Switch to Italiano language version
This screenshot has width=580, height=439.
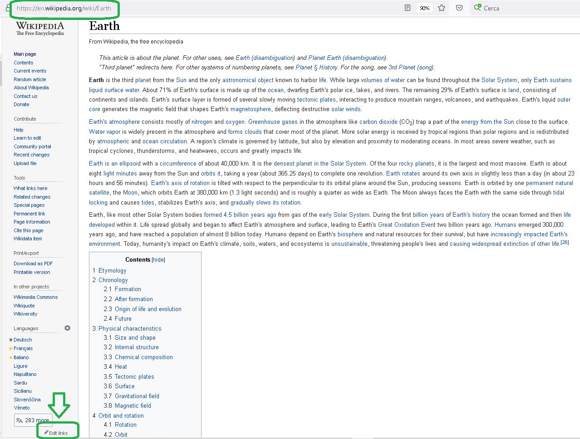pos(21,357)
